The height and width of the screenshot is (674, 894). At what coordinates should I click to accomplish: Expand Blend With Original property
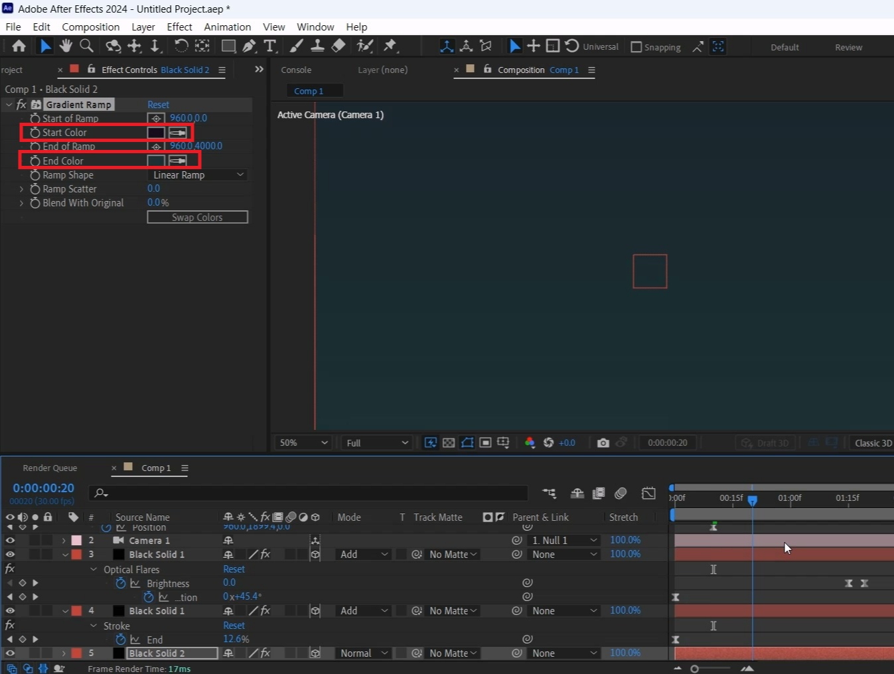21,203
